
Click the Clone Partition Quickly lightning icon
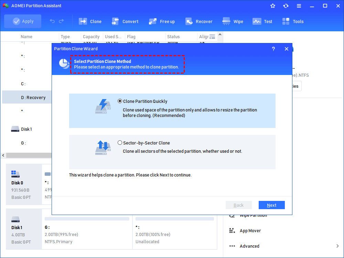[103, 106]
